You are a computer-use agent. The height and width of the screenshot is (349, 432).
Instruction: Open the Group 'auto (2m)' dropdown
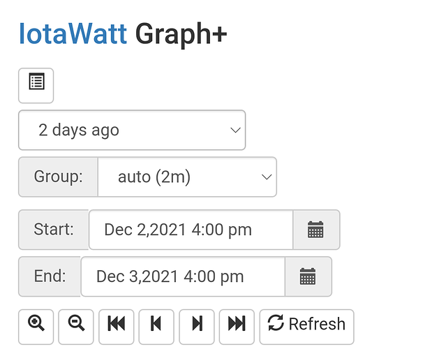tap(187, 177)
